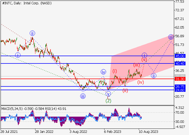Screen dimensions: 189x135
Task: Select the blue circled iv wave label
Action: [103, 72]
